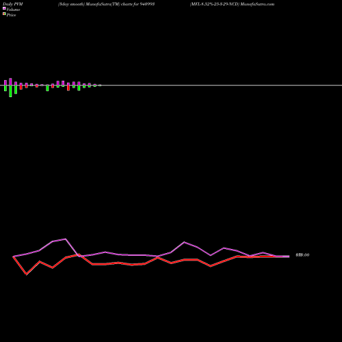This screenshot has height=342, width=342.
Task: Click the 'Daily PVM' title text
Action: pos(13,4)
